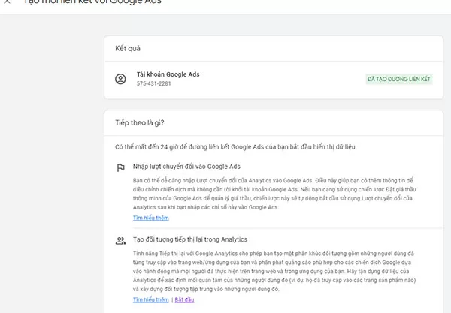This screenshot has height=313, width=451.
Task: Click the flag icon for importing conversions
Action: (120, 167)
